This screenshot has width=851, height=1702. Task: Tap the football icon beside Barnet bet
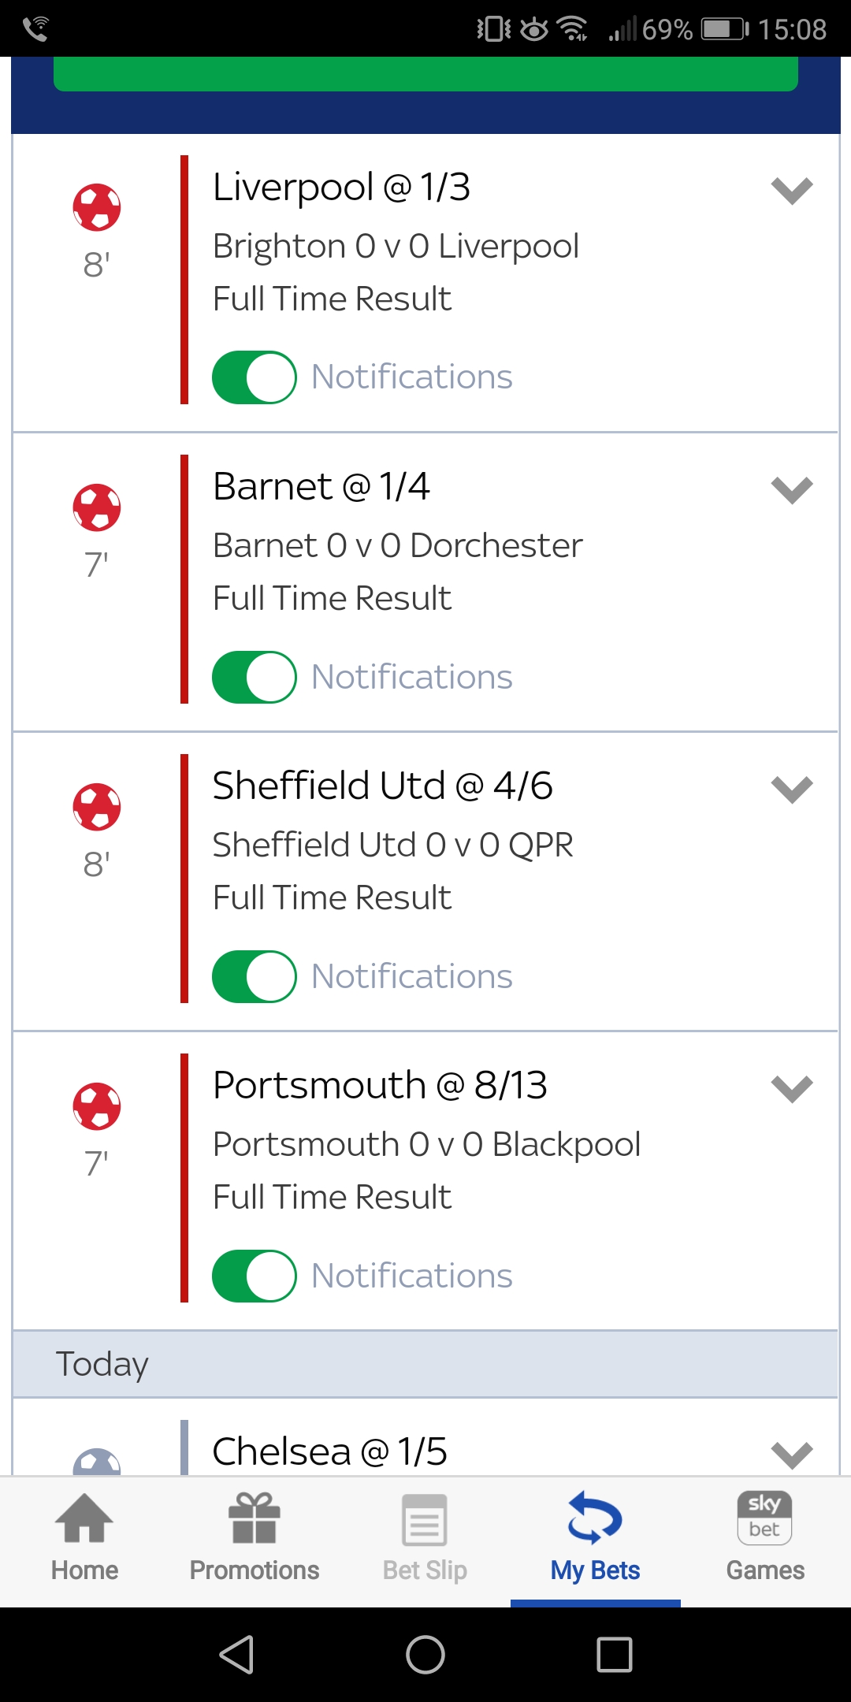point(97,507)
